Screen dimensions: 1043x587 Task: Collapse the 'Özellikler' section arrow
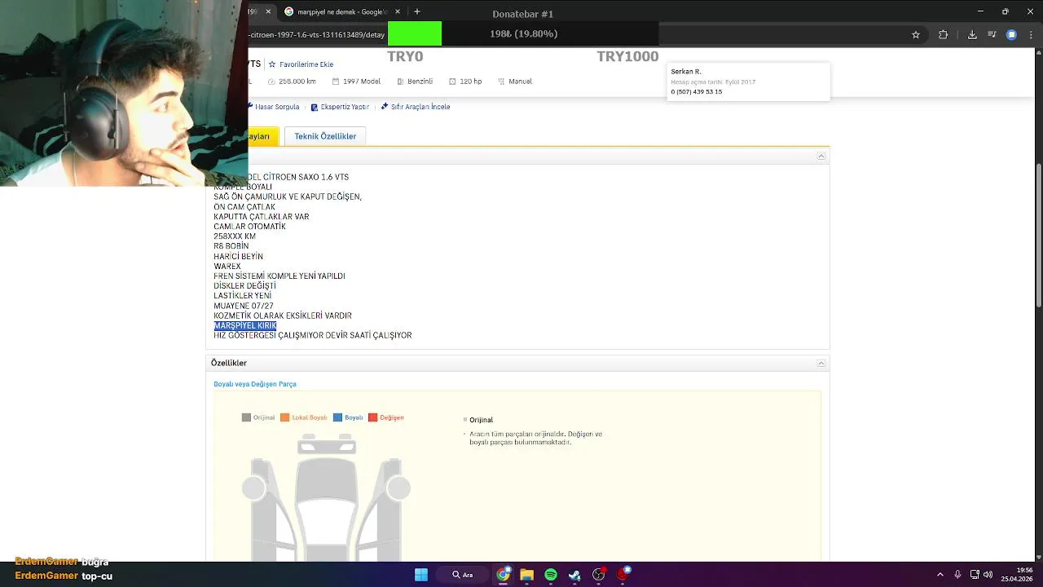coord(821,363)
